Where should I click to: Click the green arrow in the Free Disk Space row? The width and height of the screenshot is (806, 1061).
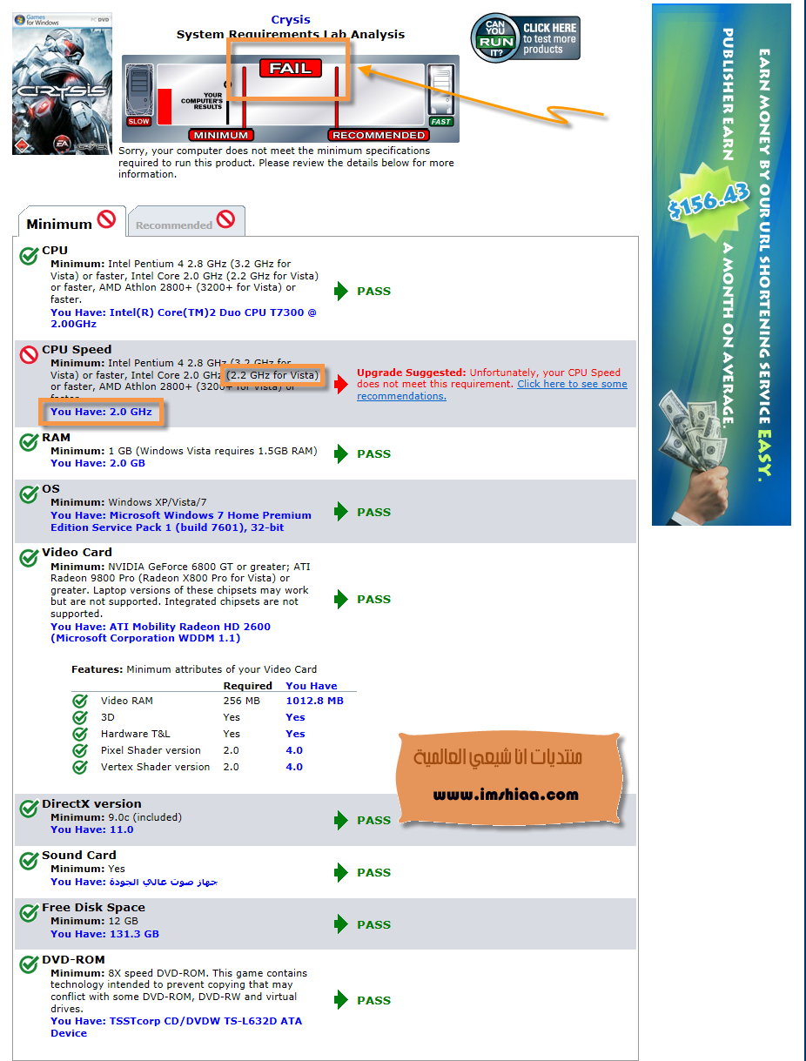click(341, 924)
